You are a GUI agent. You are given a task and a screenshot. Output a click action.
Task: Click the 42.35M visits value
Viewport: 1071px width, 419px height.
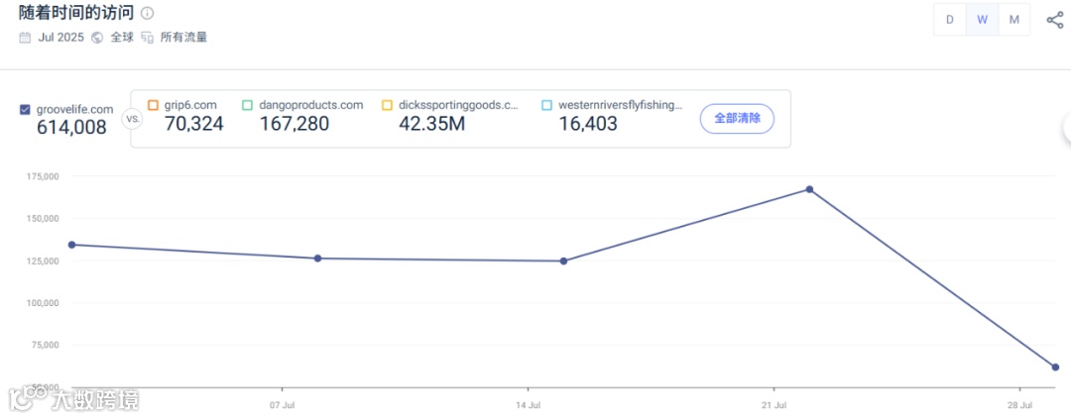(x=431, y=124)
